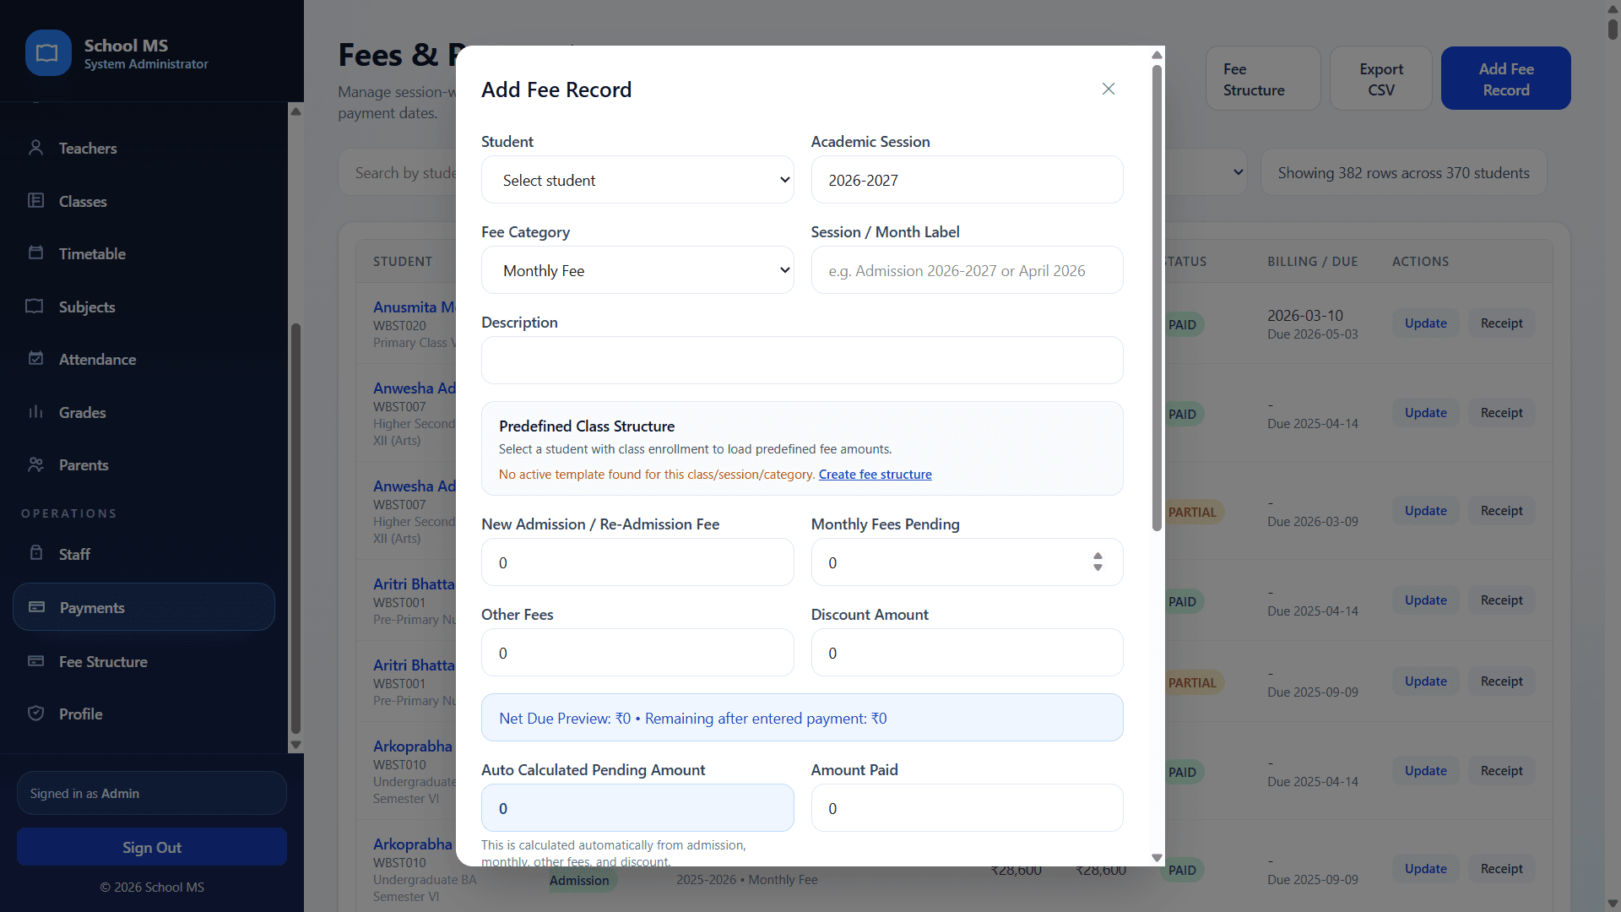Open Fee Structure in the sidebar

click(x=103, y=662)
